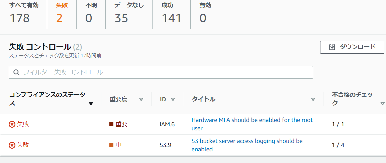Sort the ID column
386x163 pixels.
click(173, 99)
